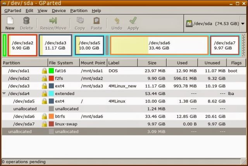
Task: Open the Edit menu
Action: pyautogui.click(x=29, y=10)
